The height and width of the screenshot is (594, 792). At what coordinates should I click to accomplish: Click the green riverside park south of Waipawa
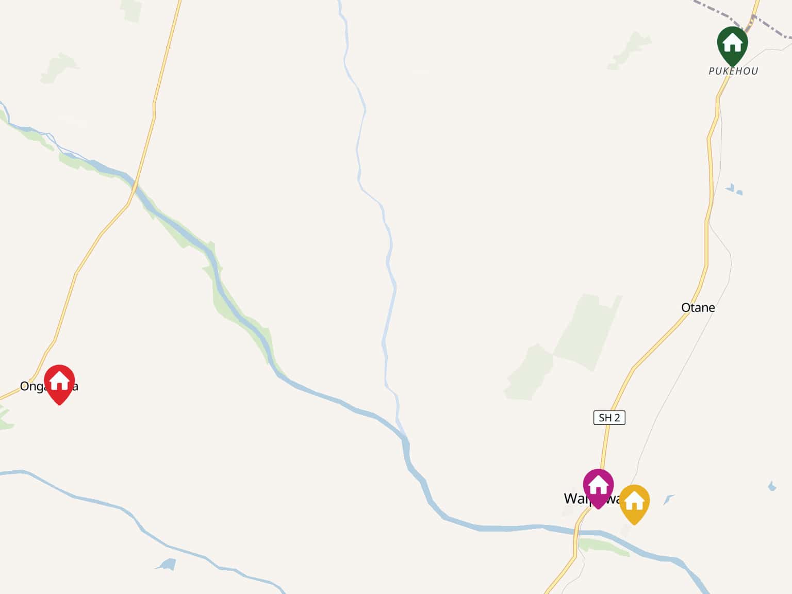(603, 547)
